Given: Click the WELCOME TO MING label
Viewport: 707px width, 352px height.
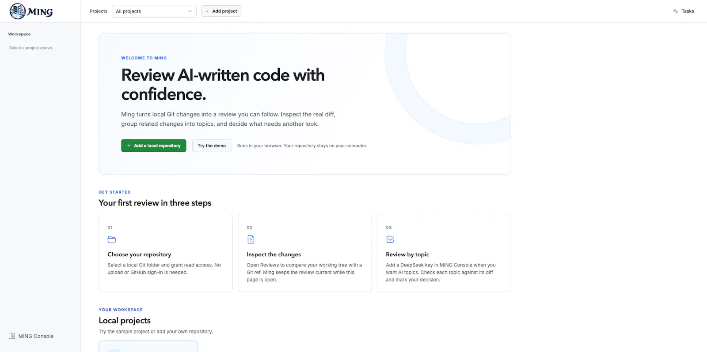Looking at the screenshot, I should pos(144,58).
